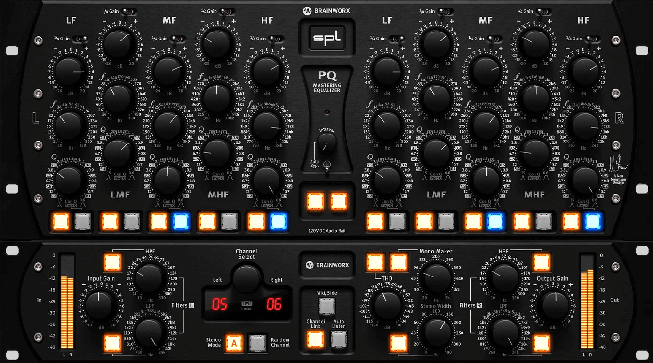Click left orange button below Auto Byp. switch
The height and width of the screenshot is (363, 653).
[315, 201]
